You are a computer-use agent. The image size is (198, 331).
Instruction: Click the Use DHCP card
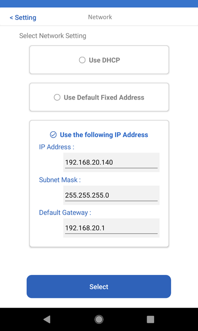click(99, 60)
